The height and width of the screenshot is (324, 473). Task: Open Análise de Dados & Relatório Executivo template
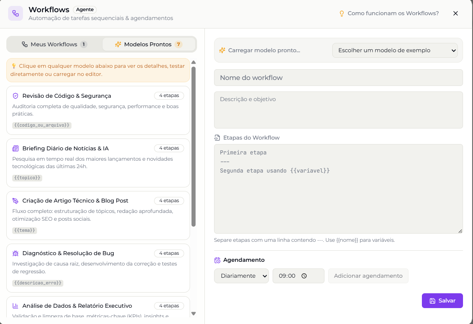click(98, 307)
